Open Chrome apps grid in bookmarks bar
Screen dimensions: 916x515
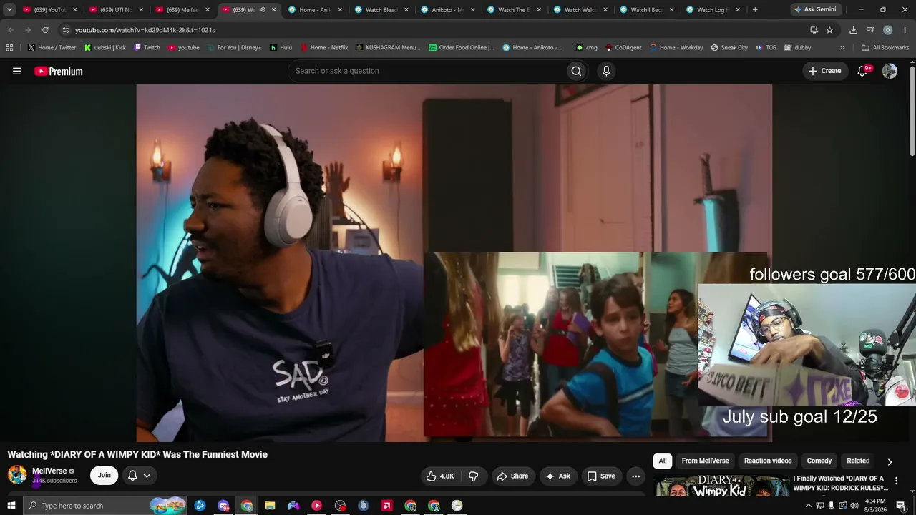point(9,48)
